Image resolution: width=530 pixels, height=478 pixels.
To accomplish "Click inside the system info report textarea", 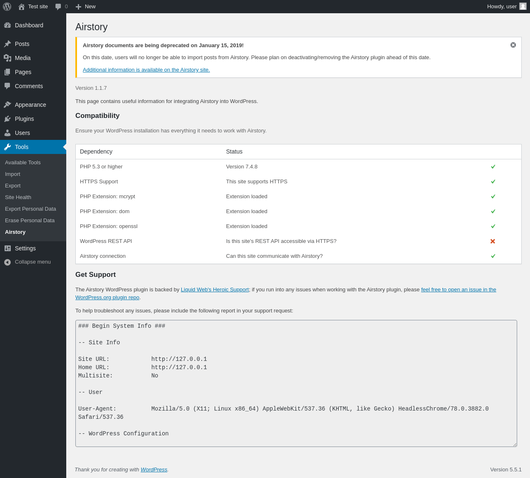I will (x=296, y=383).
